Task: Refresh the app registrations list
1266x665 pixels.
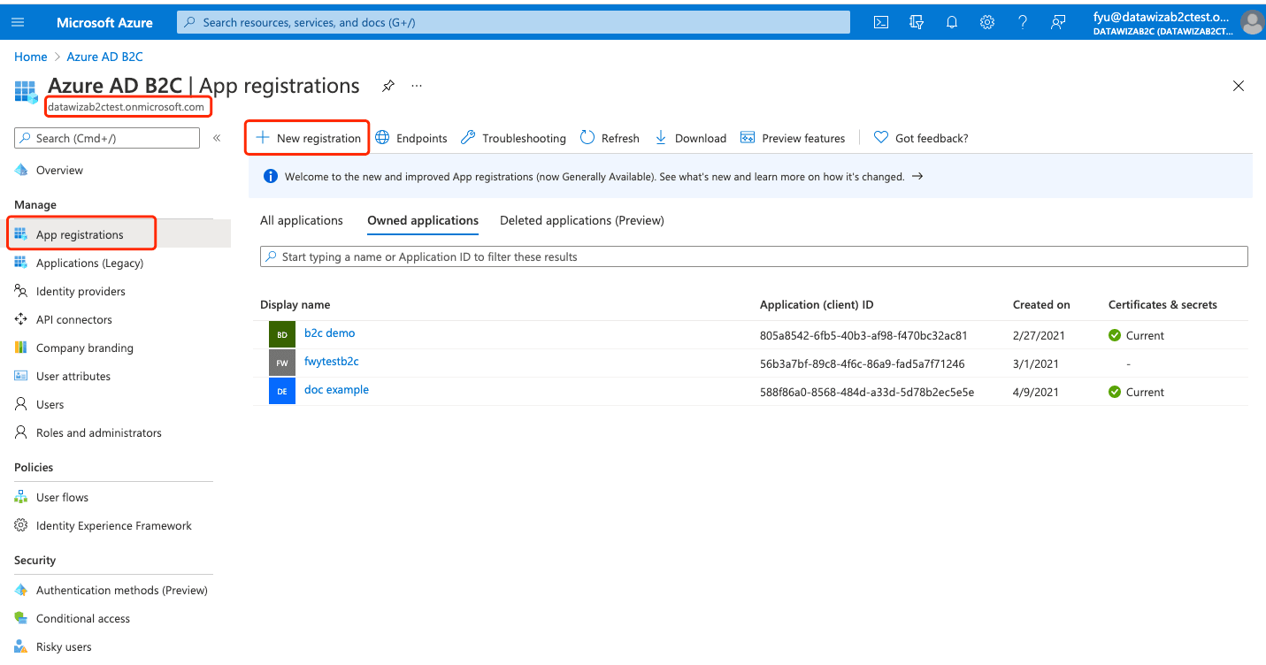Action: 610,138
